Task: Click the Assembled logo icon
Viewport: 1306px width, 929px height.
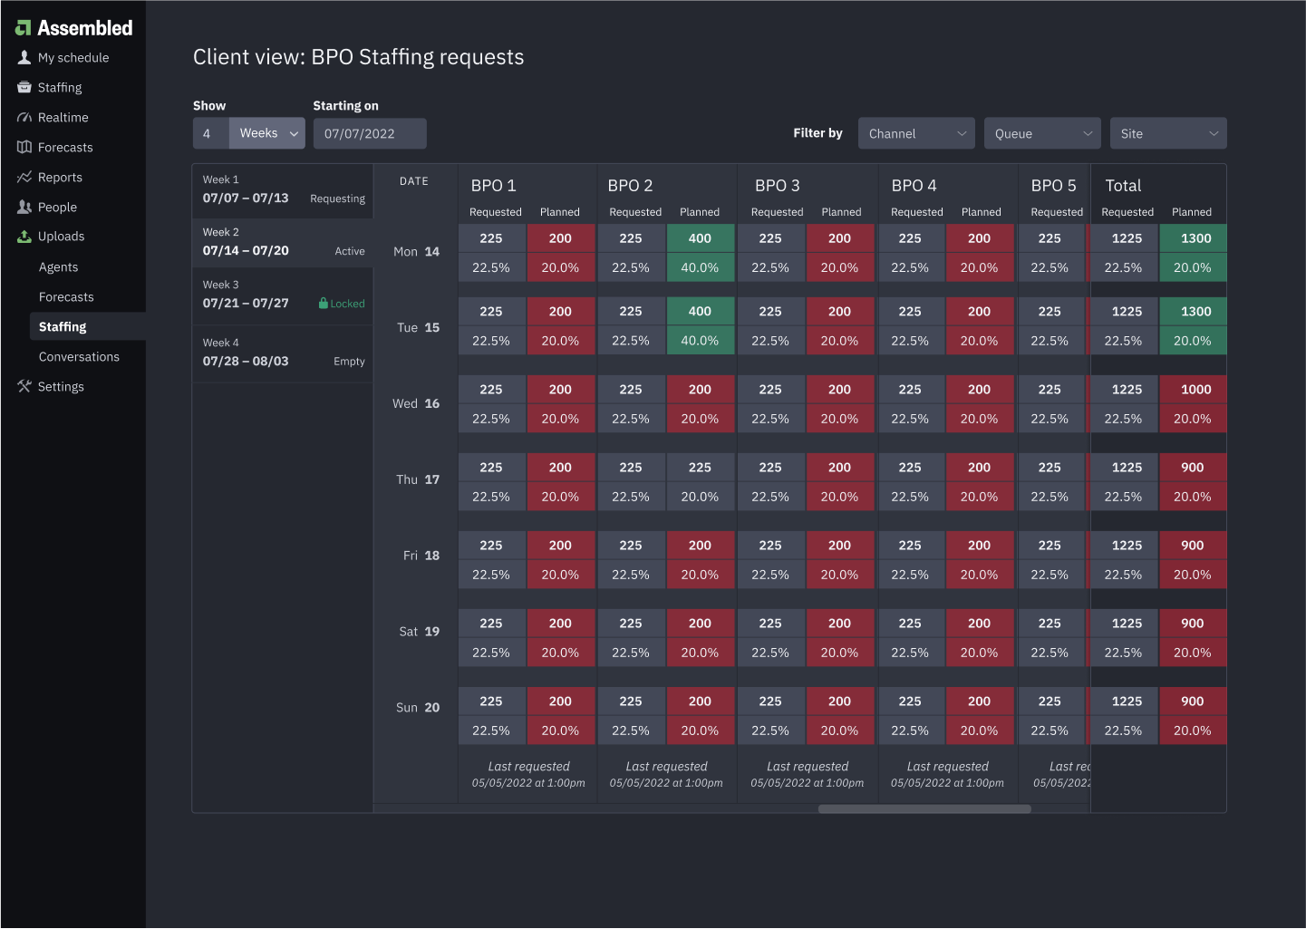Action: [x=24, y=28]
